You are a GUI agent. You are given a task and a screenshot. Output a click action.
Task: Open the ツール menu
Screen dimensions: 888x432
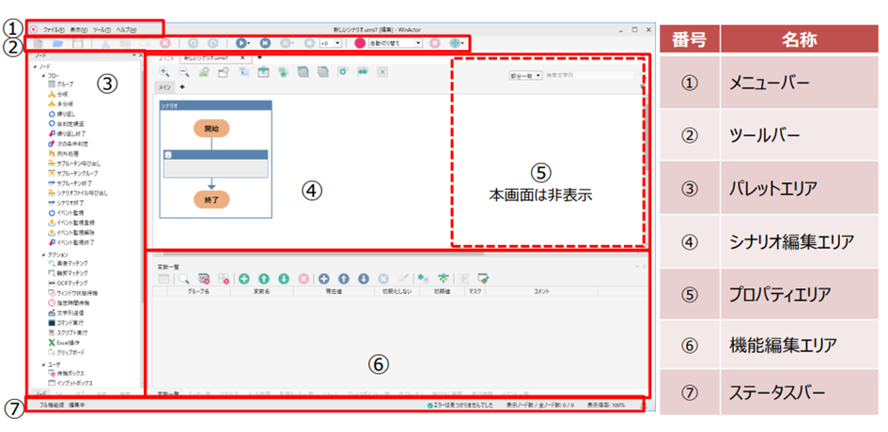coord(103,30)
